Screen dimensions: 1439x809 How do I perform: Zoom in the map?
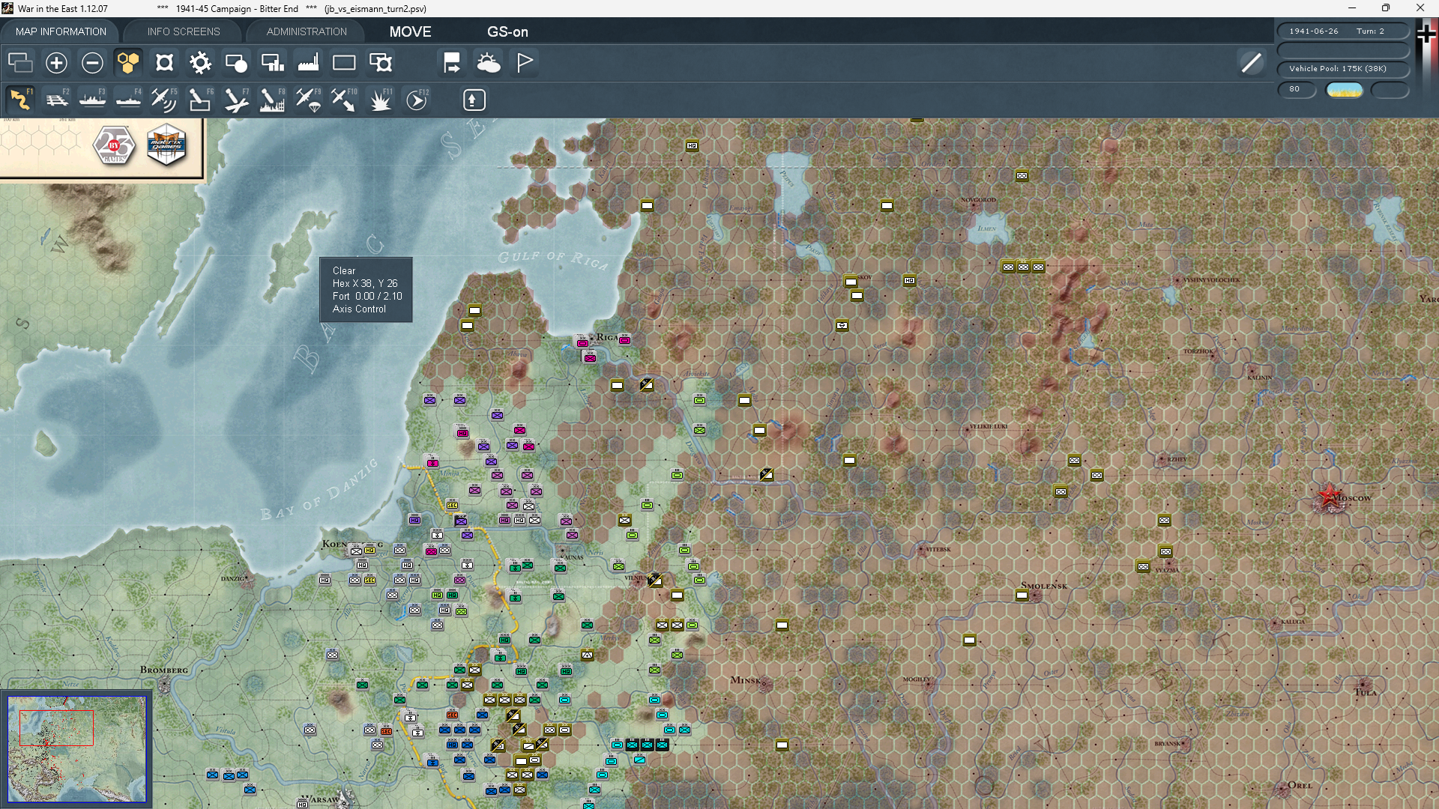[x=56, y=63]
